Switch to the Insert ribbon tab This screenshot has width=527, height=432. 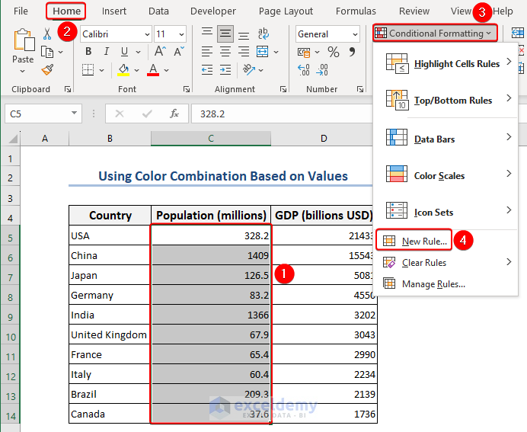pos(114,11)
